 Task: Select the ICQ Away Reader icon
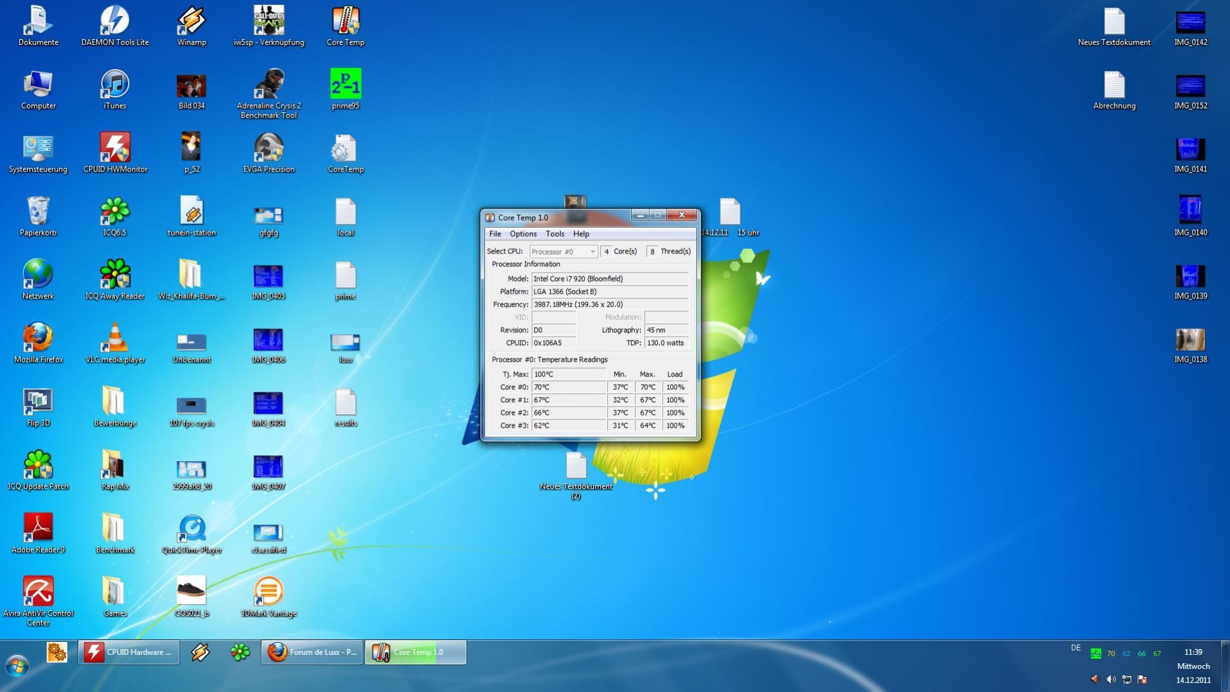(x=115, y=280)
